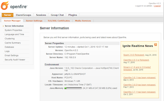Go to Language and Time page
Image resolution: width=164 pixels, height=101 pixels.
[x=14, y=34]
